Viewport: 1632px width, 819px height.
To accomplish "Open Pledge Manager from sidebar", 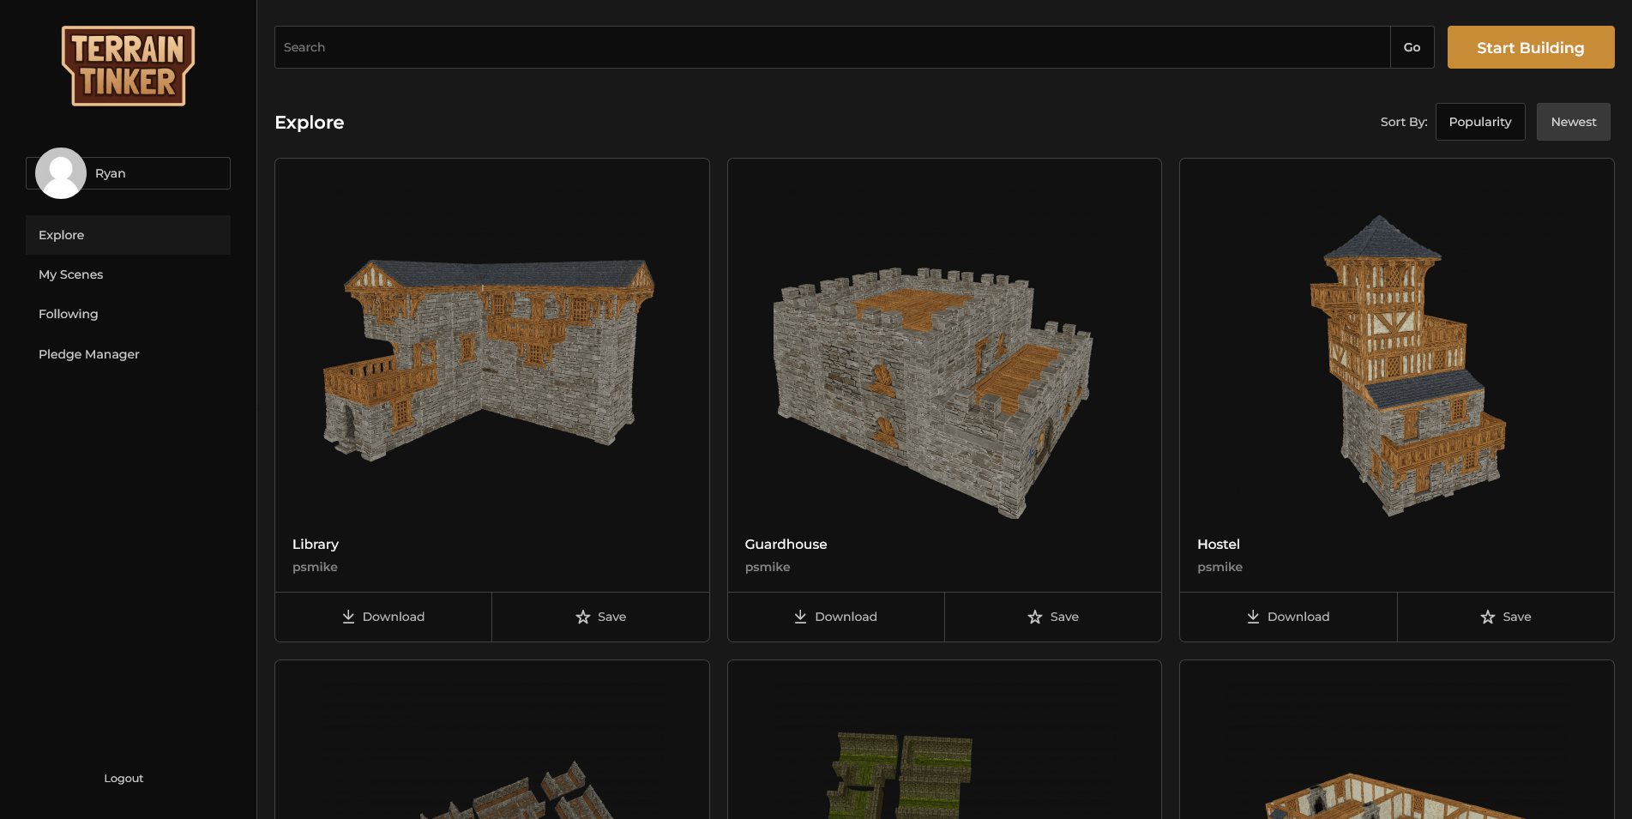I will (88, 354).
